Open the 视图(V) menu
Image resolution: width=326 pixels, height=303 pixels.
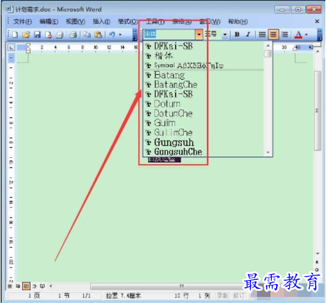(75, 22)
